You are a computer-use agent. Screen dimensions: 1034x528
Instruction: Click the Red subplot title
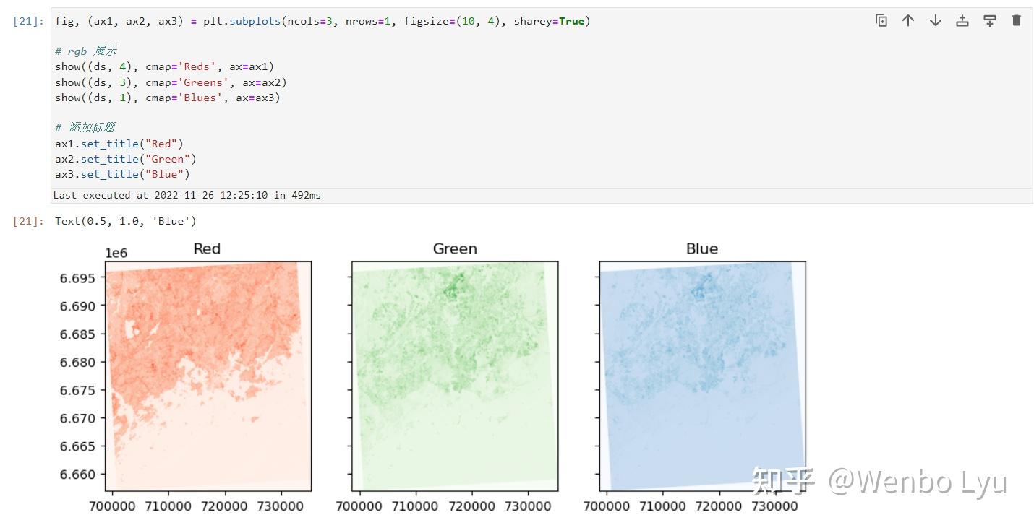pyautogui.click(x=207, y=249)
